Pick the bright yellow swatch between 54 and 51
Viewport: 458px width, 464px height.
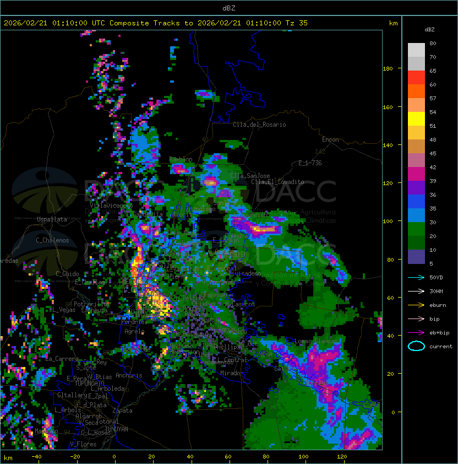(416, 118)
